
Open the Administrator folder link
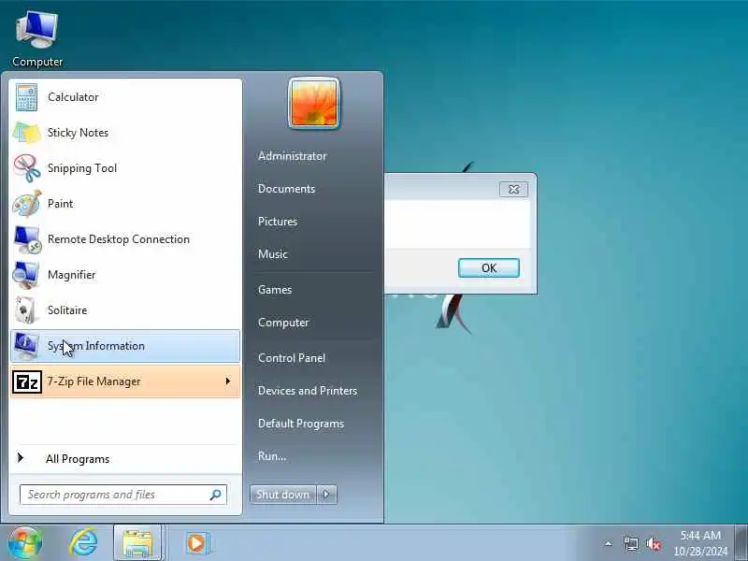[x=293, y=156]
